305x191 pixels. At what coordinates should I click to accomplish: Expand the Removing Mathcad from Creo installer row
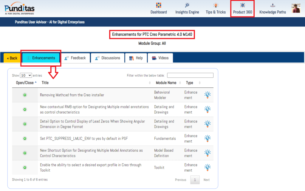[x=25, y=95]
